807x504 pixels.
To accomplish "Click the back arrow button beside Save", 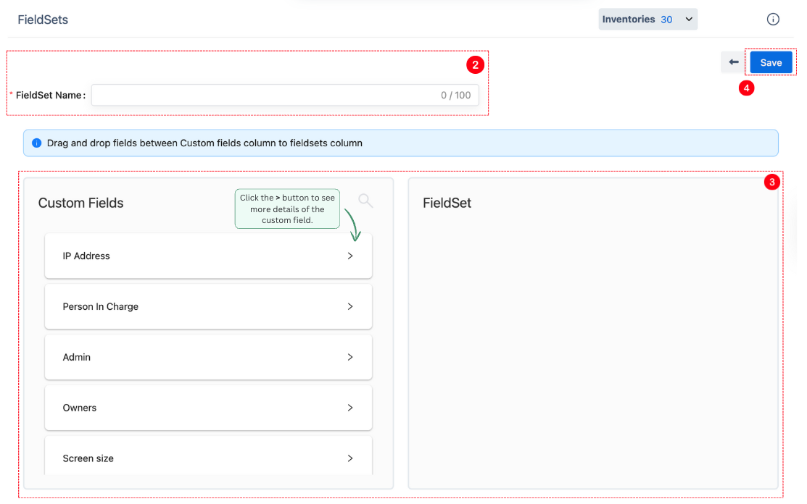I will click(733, 62).
